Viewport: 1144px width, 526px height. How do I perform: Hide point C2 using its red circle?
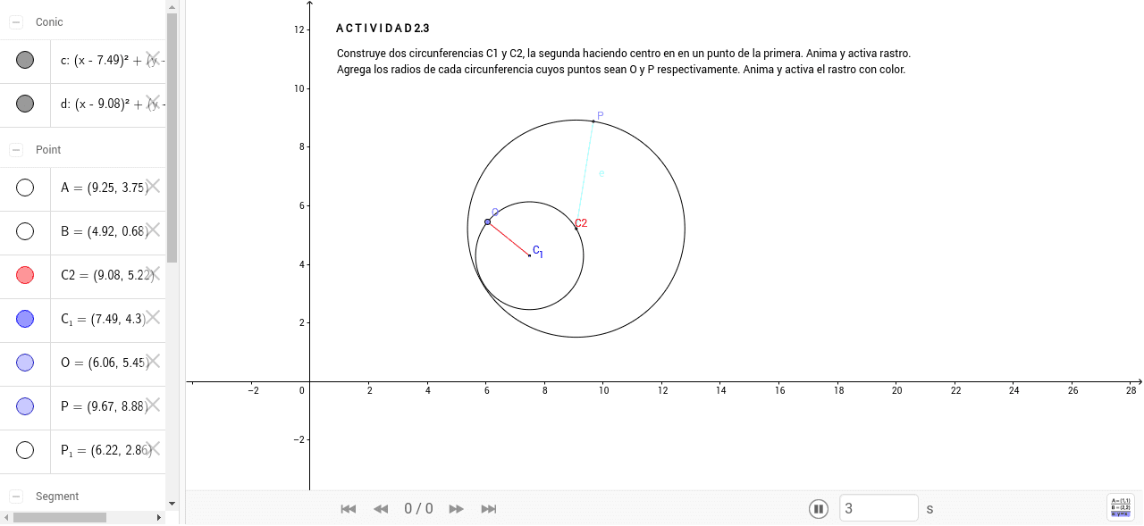25,275
